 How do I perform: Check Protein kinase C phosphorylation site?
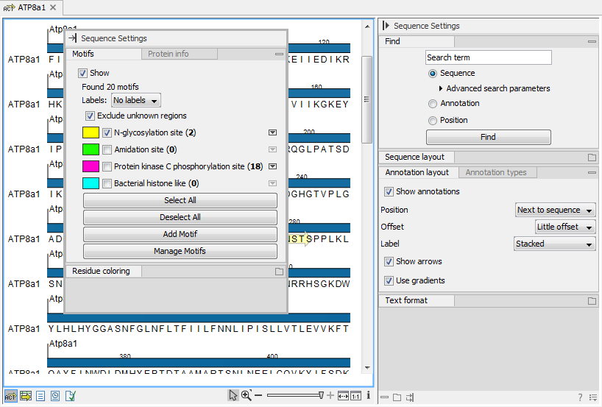pyautogui.click(x=107, y=166)
